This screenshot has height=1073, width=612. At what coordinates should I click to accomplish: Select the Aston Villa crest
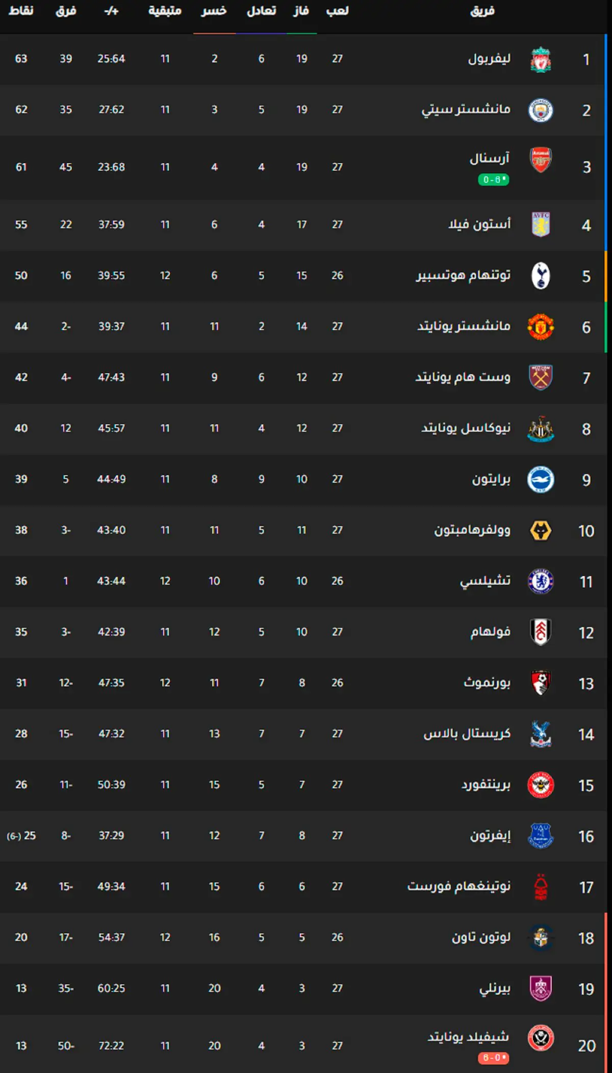pos(541,224)
